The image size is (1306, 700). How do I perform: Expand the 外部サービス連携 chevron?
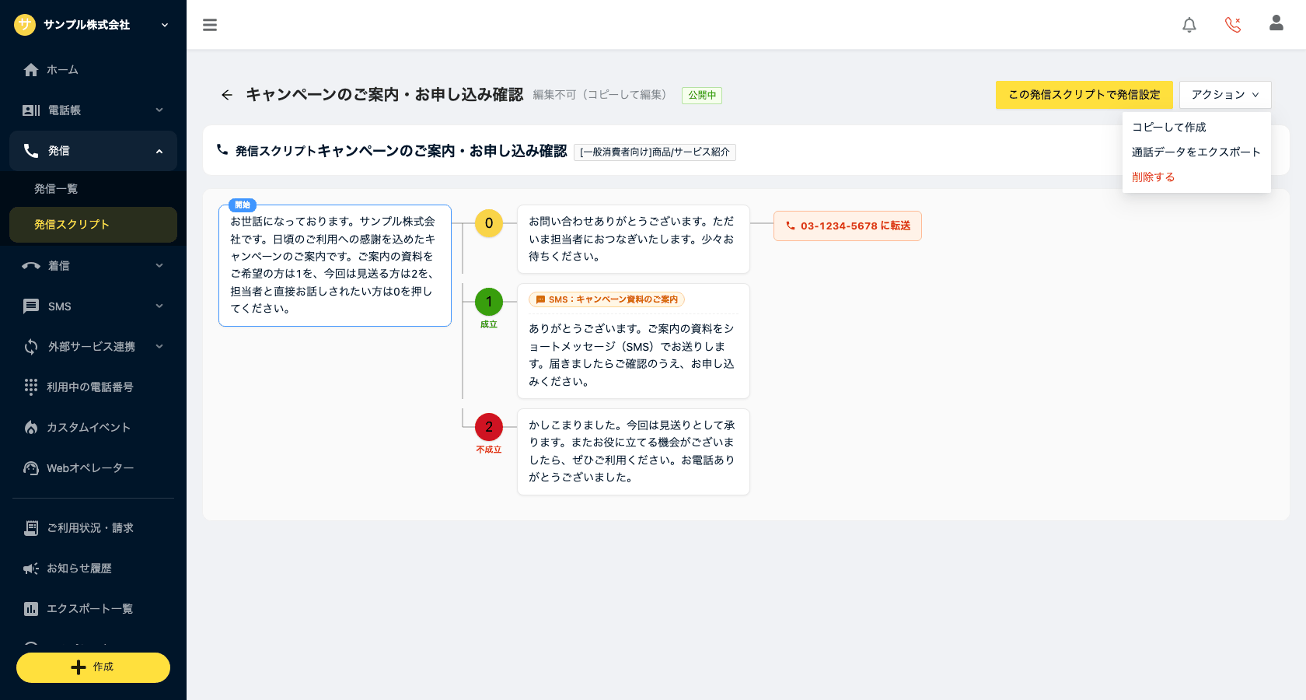[x=159, y=347]
